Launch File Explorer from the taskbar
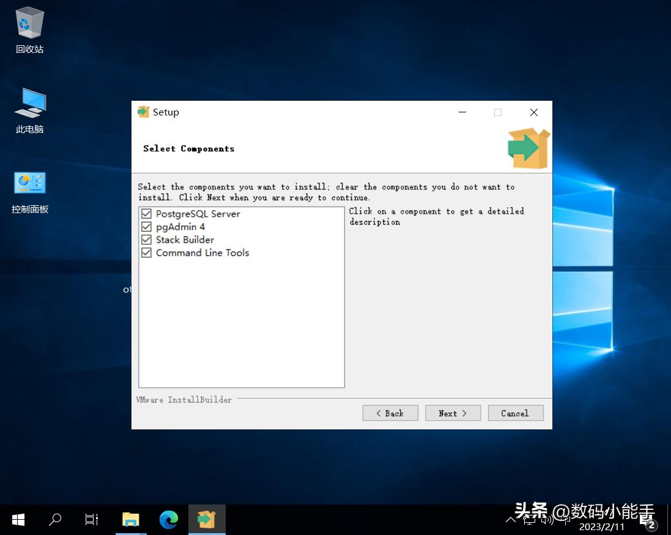The height and width of the screenshot is (535, 671). coord(130,520)
